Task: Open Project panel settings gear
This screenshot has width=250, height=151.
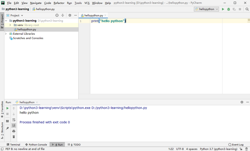Action: 70,15
